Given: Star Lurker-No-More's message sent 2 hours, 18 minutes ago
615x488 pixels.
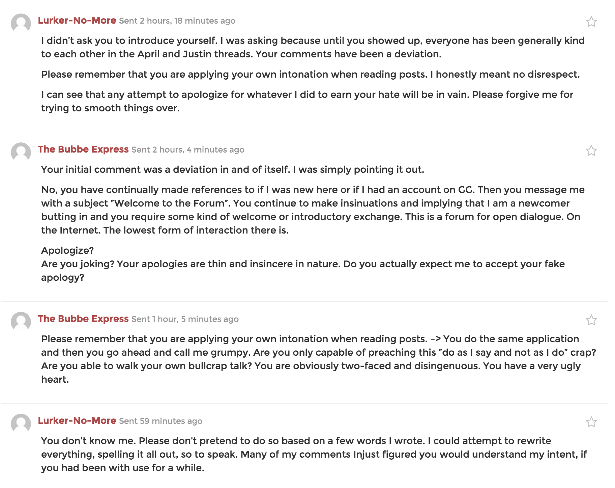Looking at the screenshot, I should coord(591,22).
